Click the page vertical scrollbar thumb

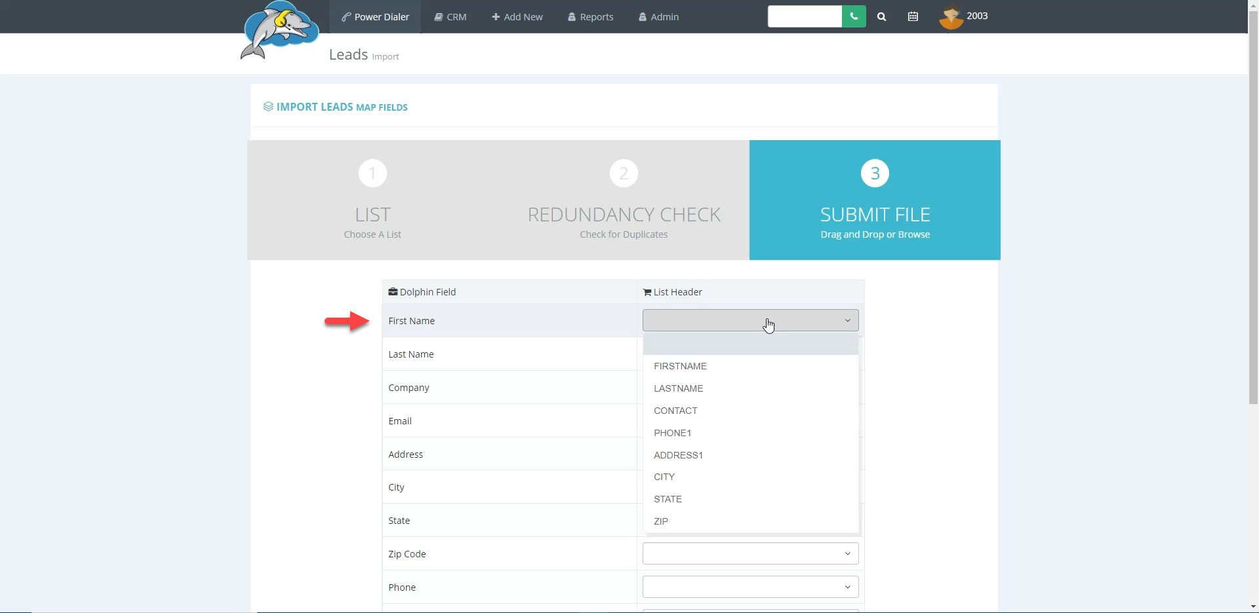pos(1253,208)
